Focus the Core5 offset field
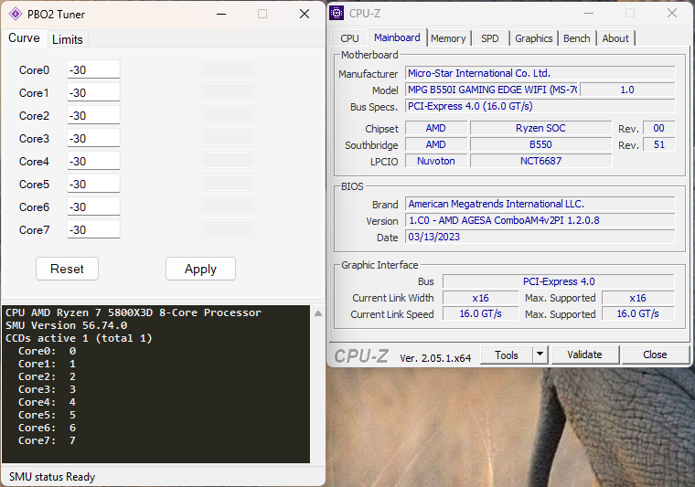The width and height of the screenshot is (695, 487). click(93, 184)
